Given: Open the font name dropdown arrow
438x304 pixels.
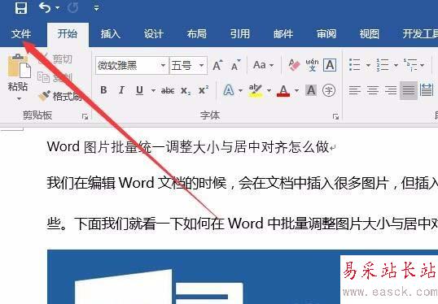Looking at the screenshot, I should tap(164, 66).
